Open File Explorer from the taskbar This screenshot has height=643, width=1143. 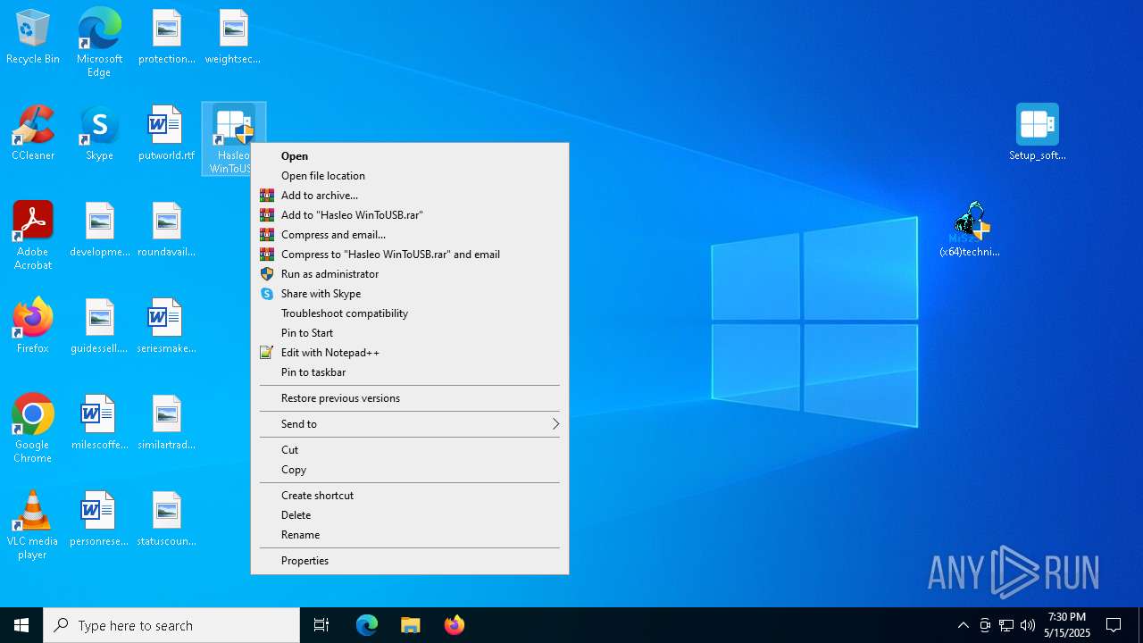(x=411, y=625)
